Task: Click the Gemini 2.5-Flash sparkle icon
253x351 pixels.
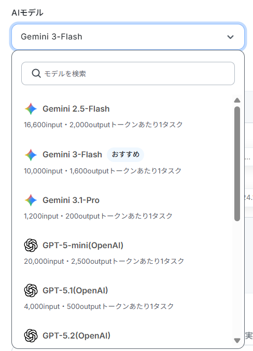Action: click(x=31, y=109)
